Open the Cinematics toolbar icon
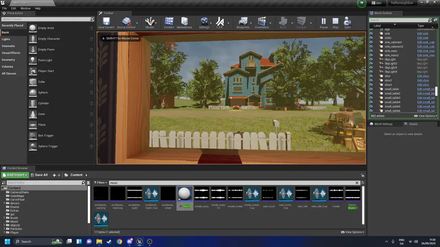The image size is (440, 247). click(x=262, y=21)
